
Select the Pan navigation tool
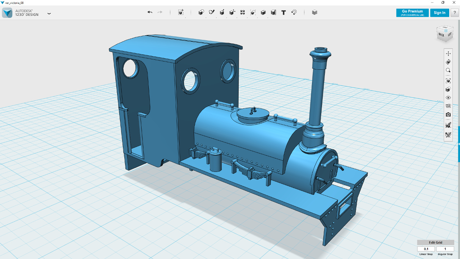coord(448,54)
